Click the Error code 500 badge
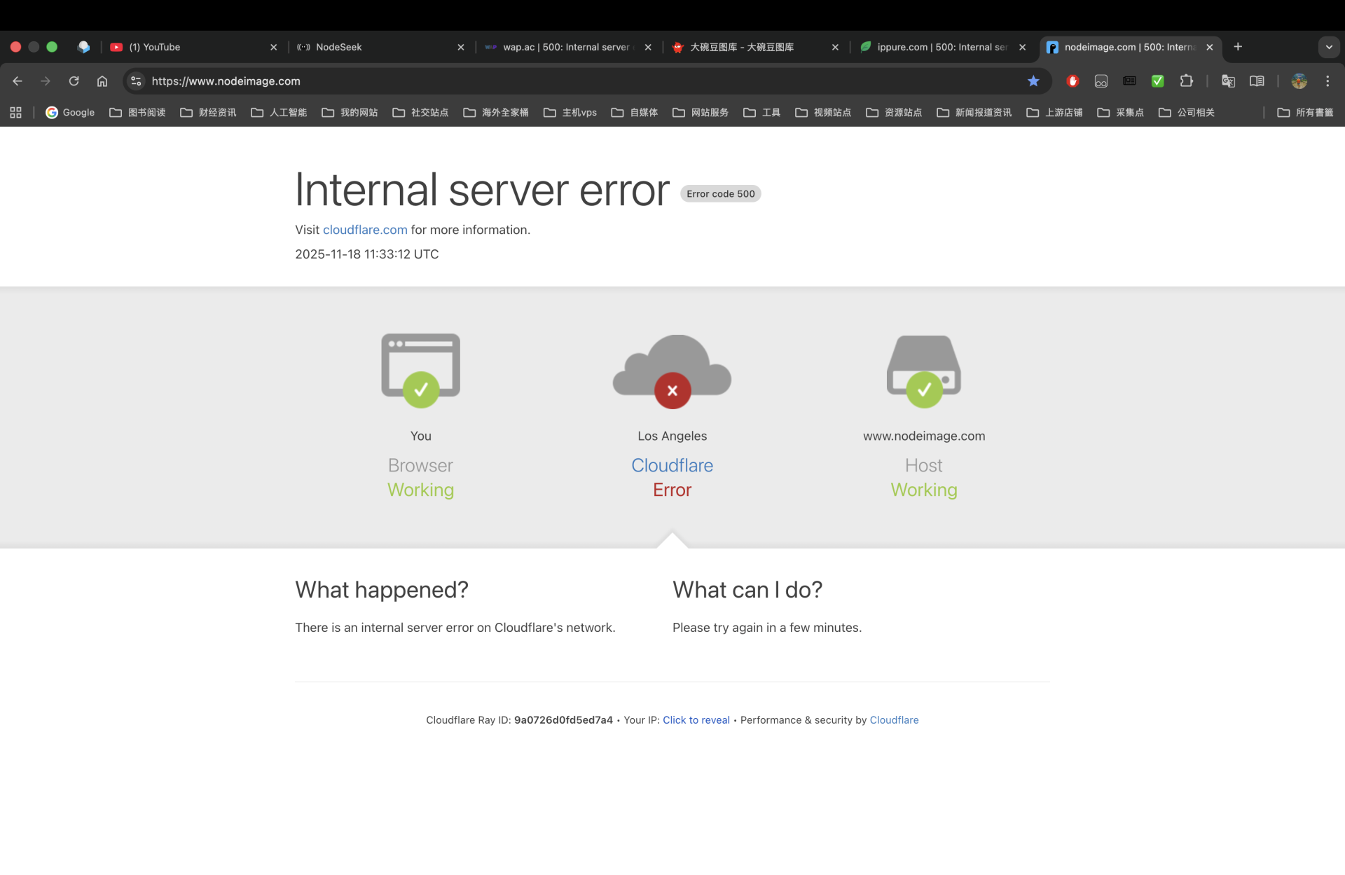 pyautogui.click(x=721, y=194)
